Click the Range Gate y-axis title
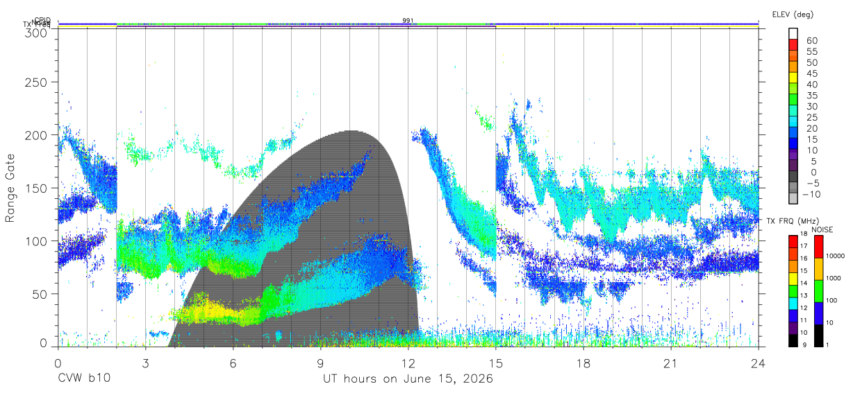 (x=10, y=188)
